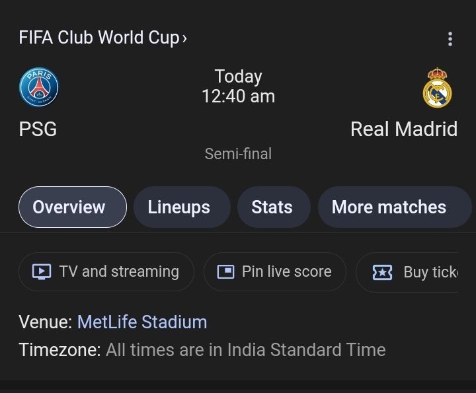Click the Real Madrid club crest
The image size is (476, 393).
[437, 88]
